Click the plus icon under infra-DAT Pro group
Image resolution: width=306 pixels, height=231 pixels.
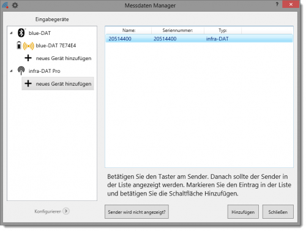click(x=28, y=83)
